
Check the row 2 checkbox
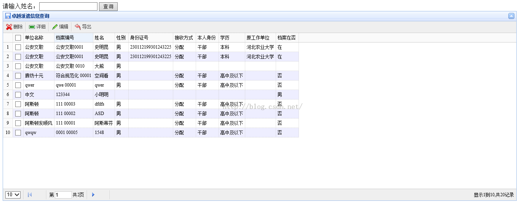(18, 57)
